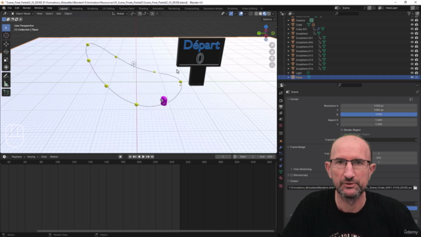Hide the Plane with eye icon

coord(412,78)
